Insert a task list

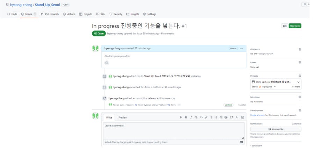(x=221, y=118)
